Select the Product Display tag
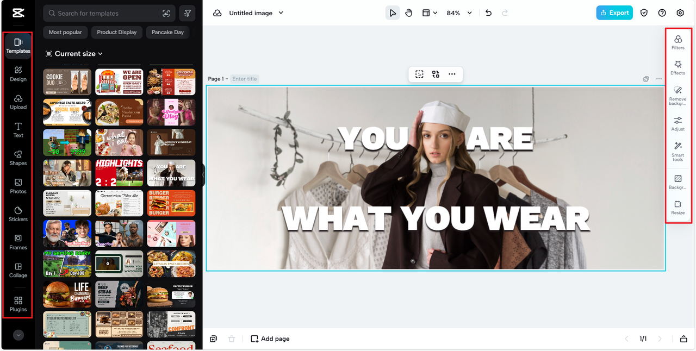696x351 pixels. (x=117, y=32)
